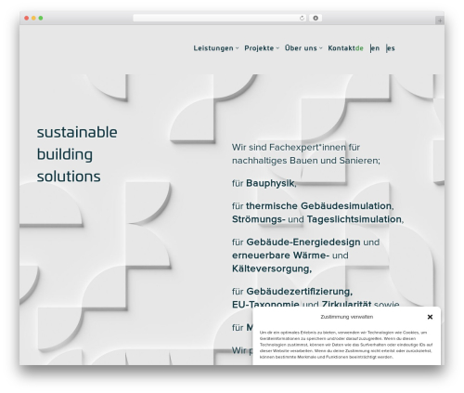Screen dimensions: 464x393
Task: Click the 'Gebäude-Energiedesign' text
Action: click(x=303, y=242)
